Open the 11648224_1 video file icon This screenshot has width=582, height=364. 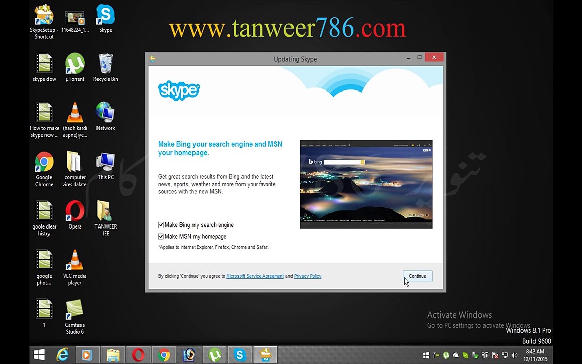tap(75, 21)
